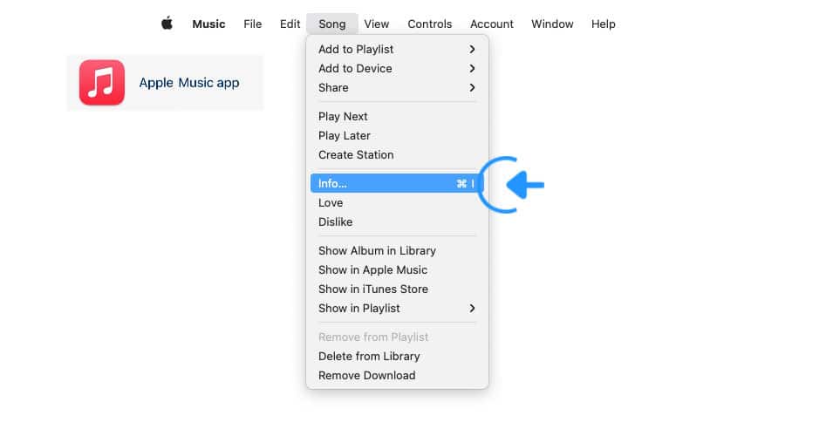Open the Share submenu chevron
Image resolution: width=840 pixels, height=436 pixels.
472,87
